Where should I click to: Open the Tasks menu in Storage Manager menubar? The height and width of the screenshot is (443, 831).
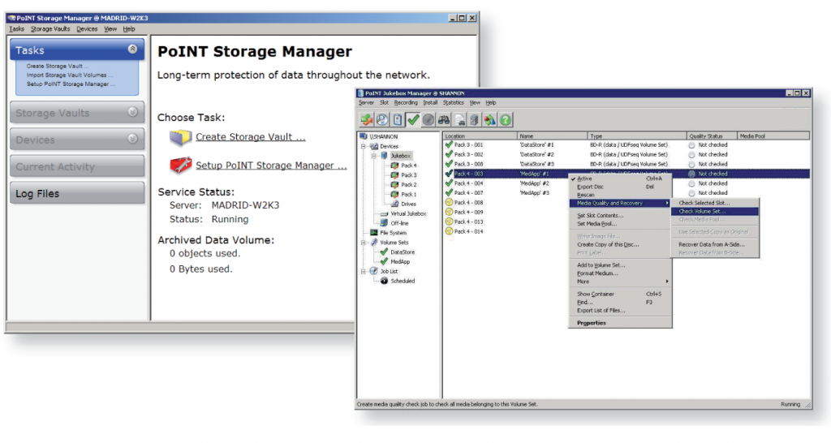[16, 29]
